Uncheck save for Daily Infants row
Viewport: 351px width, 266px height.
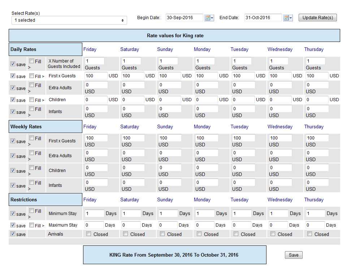[x=13, y=111]
